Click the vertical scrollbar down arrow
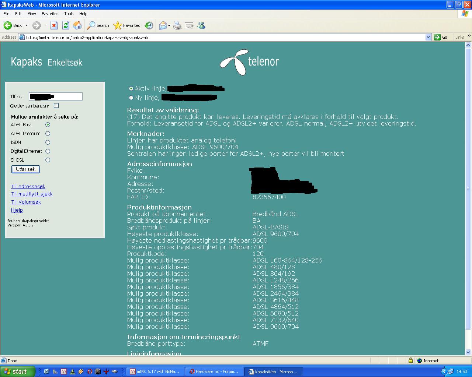This screenshot has width=472, height=377. pos(468,352)
